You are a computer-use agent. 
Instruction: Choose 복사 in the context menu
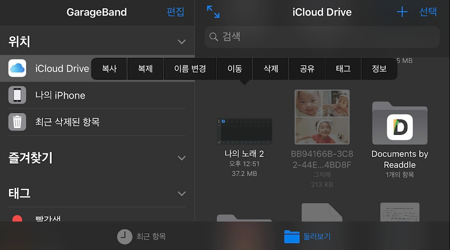tap(109, 69)
